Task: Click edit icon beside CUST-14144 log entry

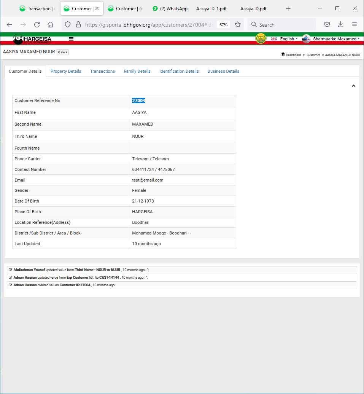Action: point(11,278)
